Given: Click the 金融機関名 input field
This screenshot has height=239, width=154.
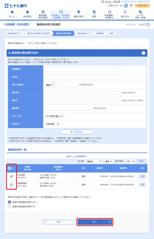Looking at the screenshot, I should click(82, 69).
